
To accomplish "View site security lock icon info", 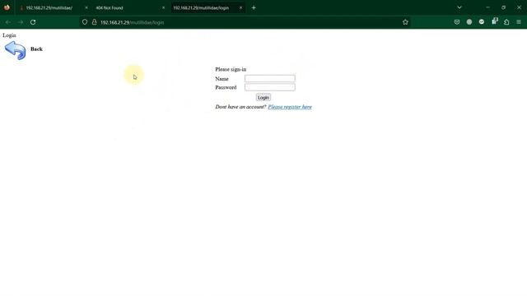I will [95, 22].
